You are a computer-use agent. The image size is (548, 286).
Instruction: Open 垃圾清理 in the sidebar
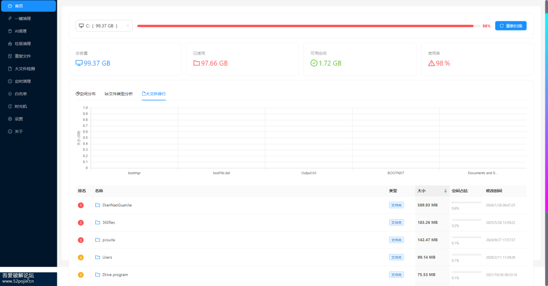point(22,44)
